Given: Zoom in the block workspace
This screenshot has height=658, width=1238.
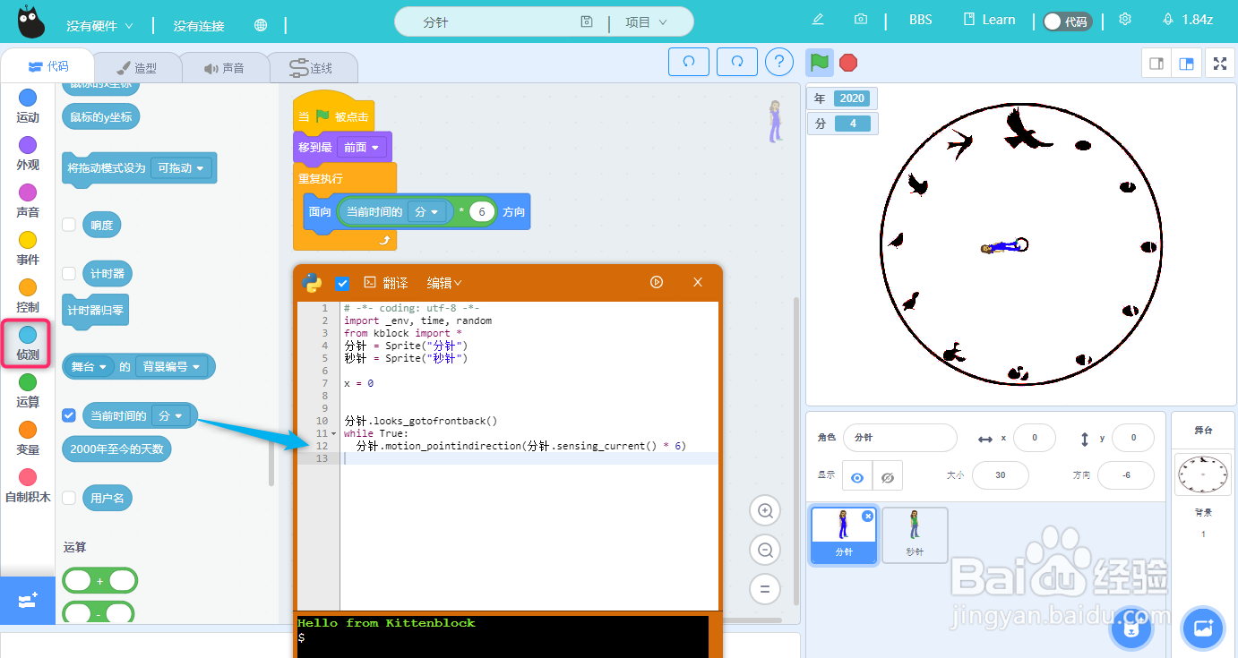Looking at the screenshot, I should point(765,511).
